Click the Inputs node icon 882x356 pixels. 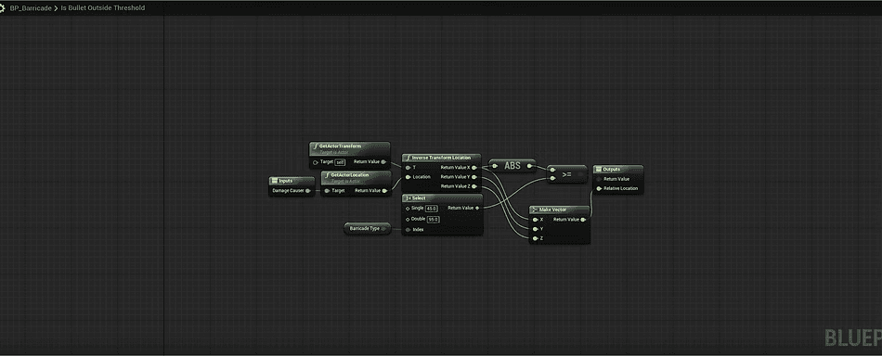pos(275,181)
